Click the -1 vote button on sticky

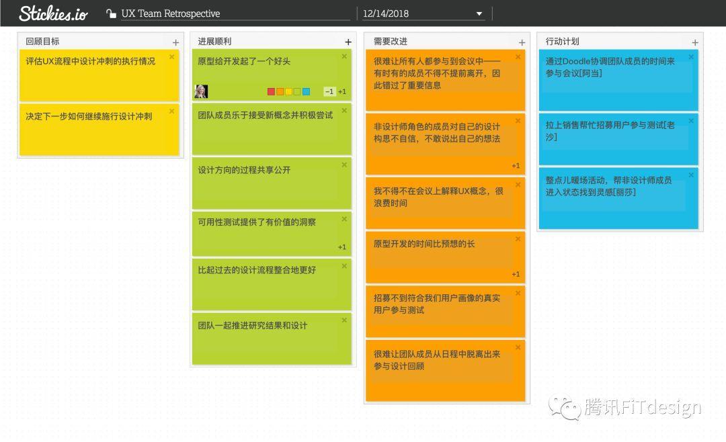click(x=329, y=92)
